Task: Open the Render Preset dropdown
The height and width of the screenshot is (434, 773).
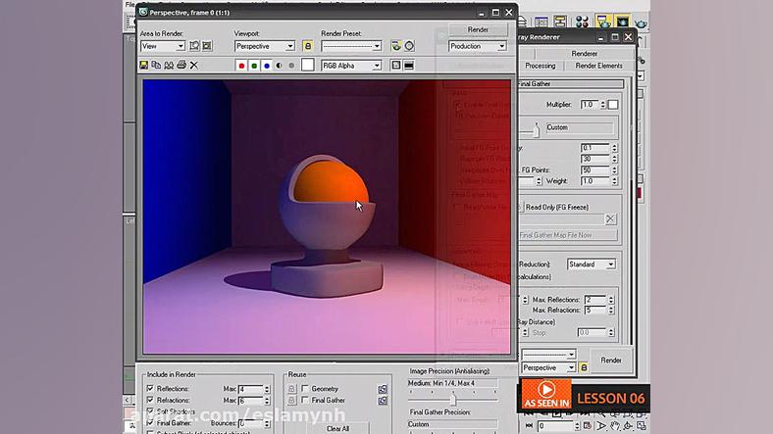Action: [x=351, y=46]
